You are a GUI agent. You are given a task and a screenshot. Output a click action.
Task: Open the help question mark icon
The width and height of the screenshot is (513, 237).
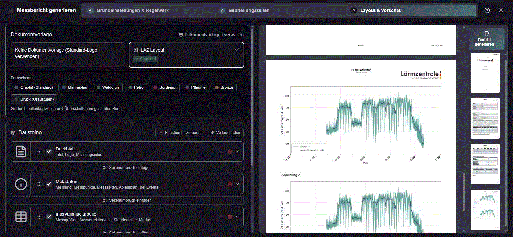[x=487, y=10]
